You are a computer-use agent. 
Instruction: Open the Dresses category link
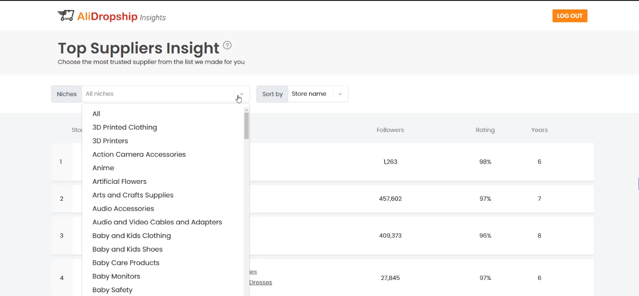pos(261,282)
